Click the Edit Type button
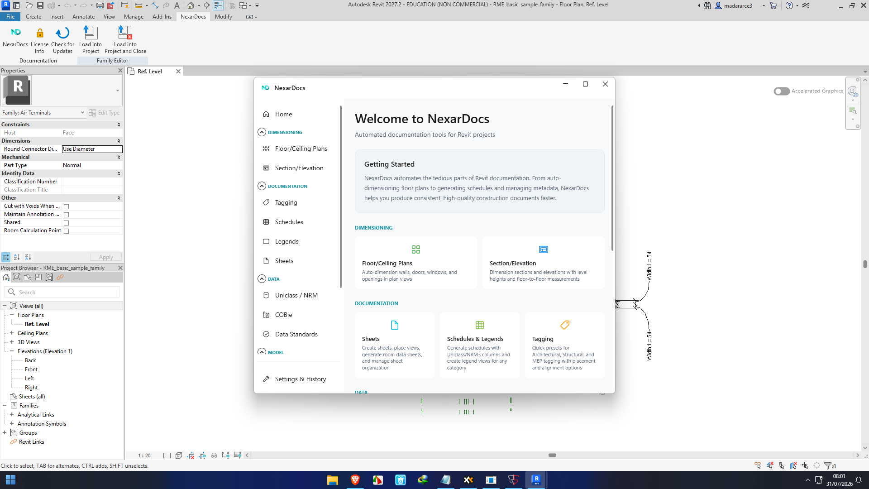 pyautogui.click(x=104, y=113)
